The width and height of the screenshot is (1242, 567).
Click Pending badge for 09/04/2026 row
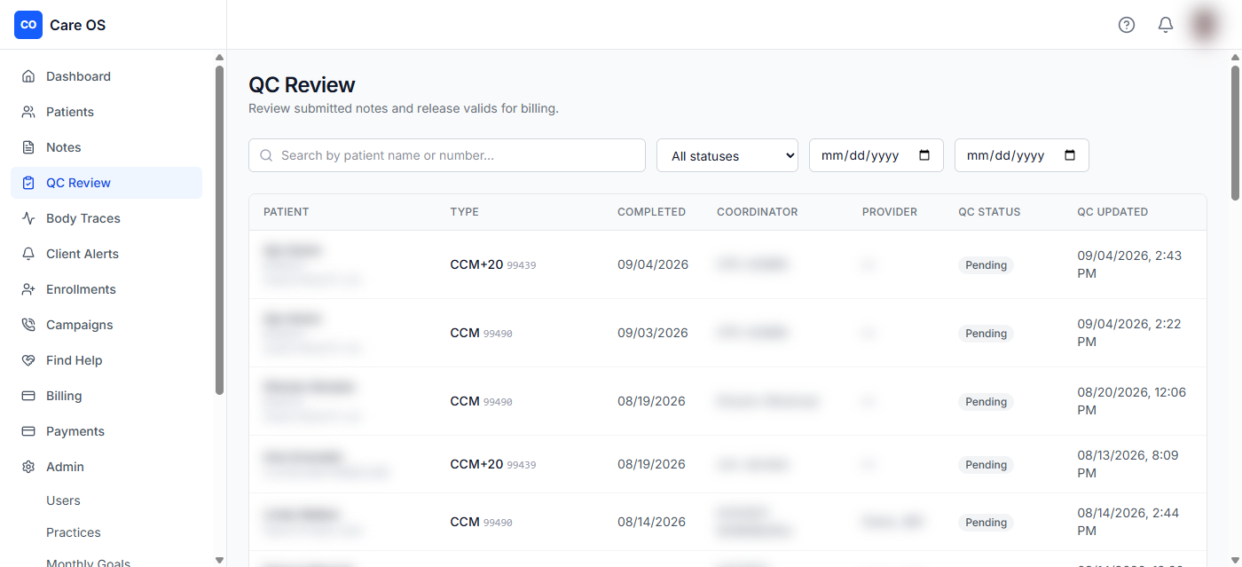(x=986, y=265)
